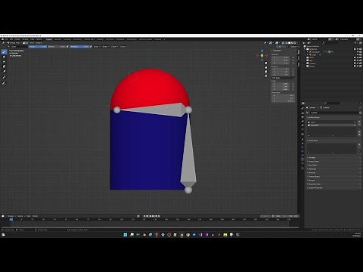Open Chrome from the taskbar
363x272 pixels.
(188, 234)
